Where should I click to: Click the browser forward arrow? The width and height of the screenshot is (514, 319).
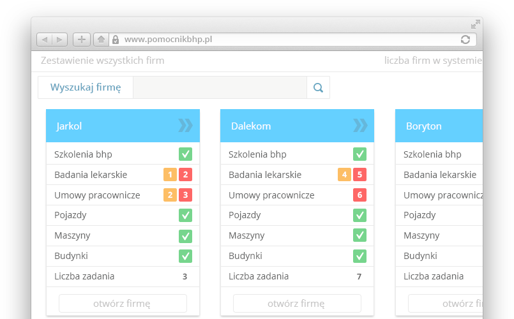click(x=59, y=40)
